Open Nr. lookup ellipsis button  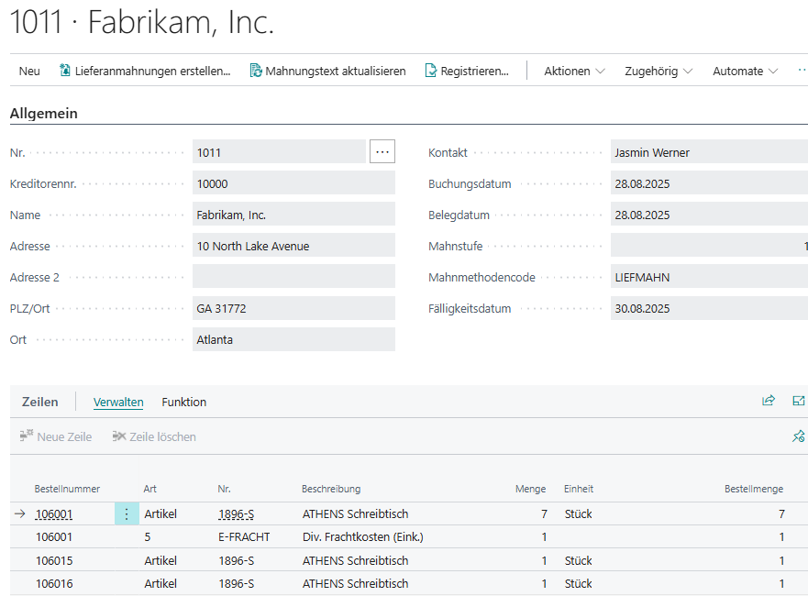pos(382,152)
